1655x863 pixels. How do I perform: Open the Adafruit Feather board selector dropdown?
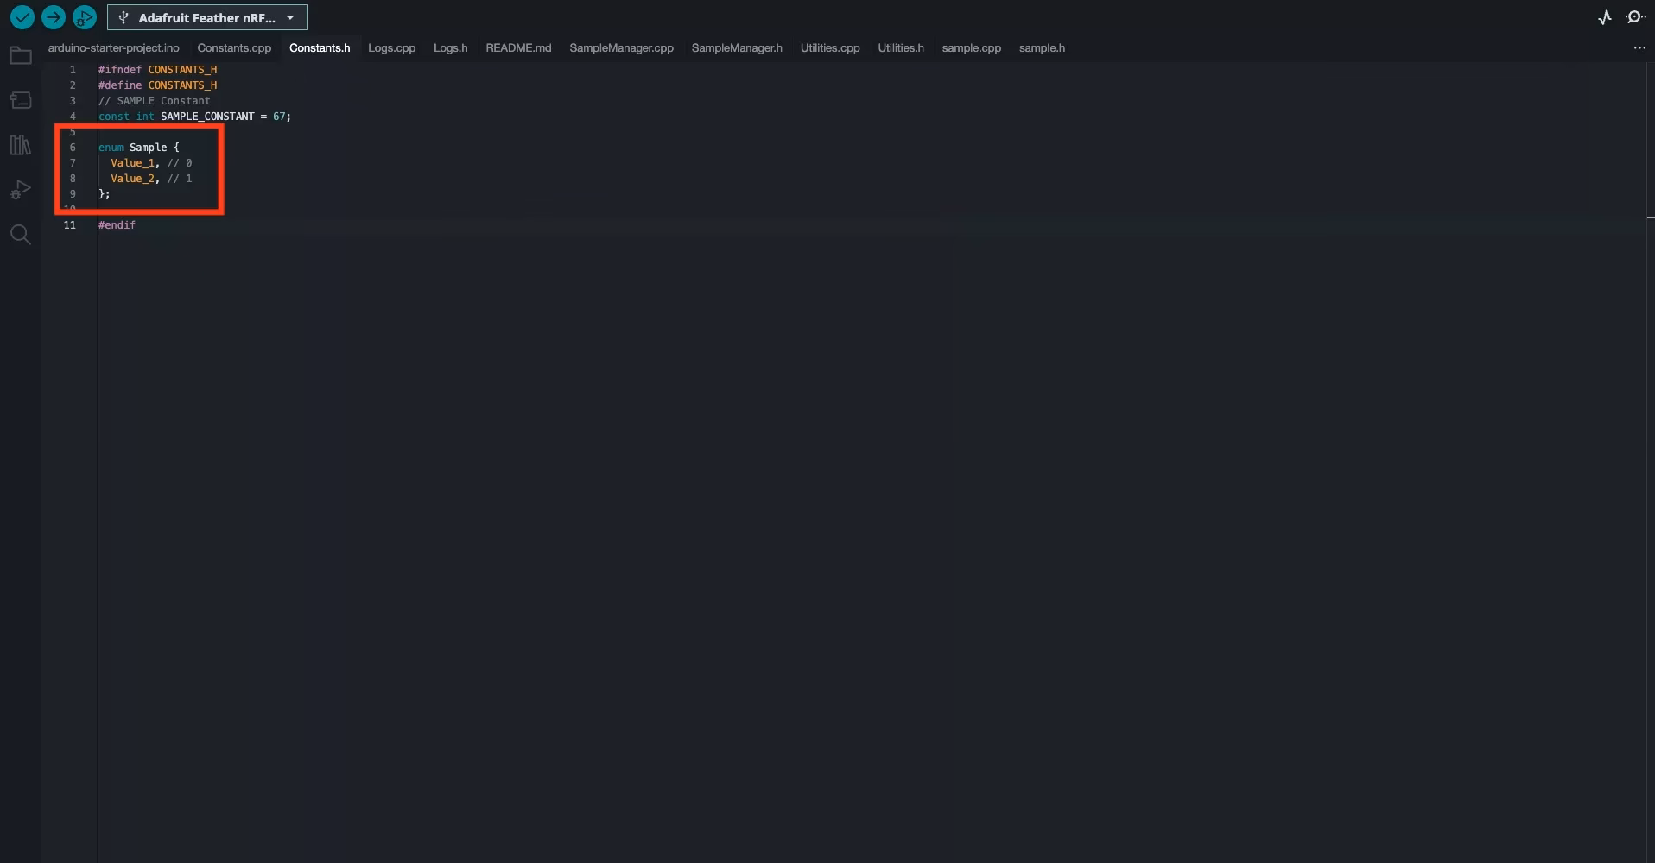click(206, 16)
